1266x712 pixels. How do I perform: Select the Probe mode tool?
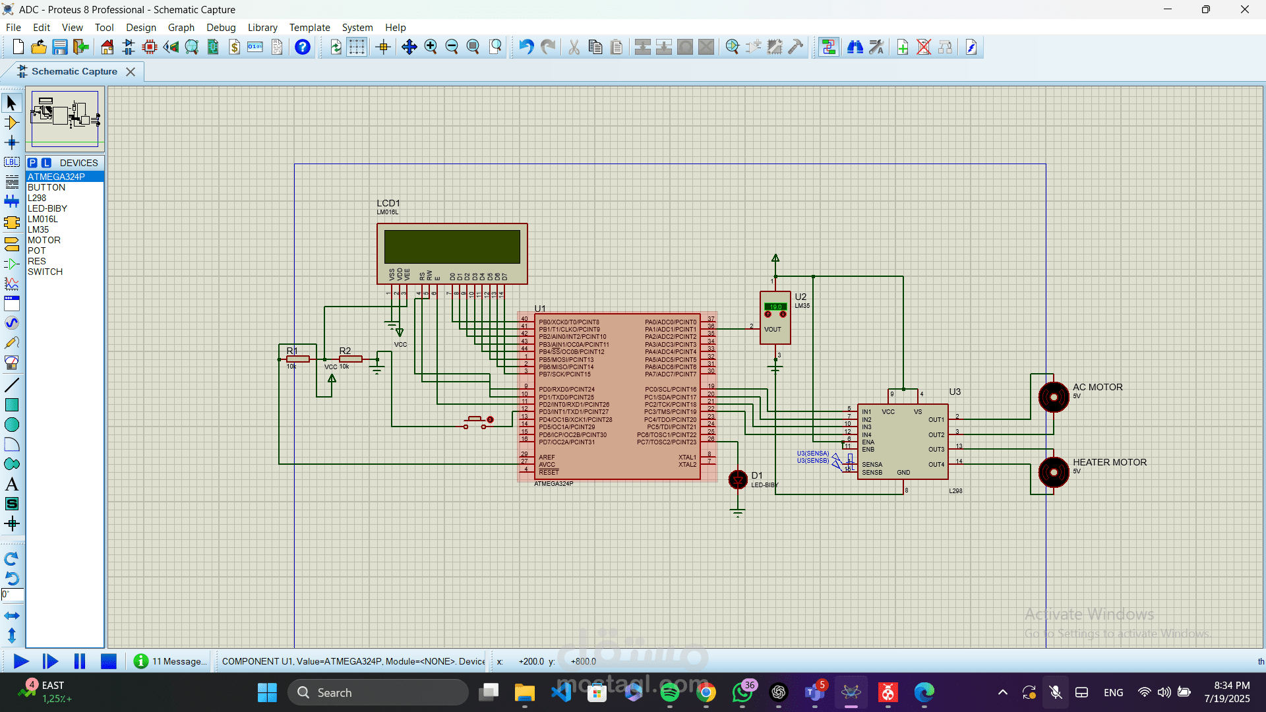point(11,343)
